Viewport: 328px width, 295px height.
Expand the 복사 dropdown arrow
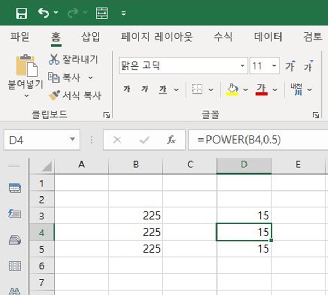click(91, 78)
